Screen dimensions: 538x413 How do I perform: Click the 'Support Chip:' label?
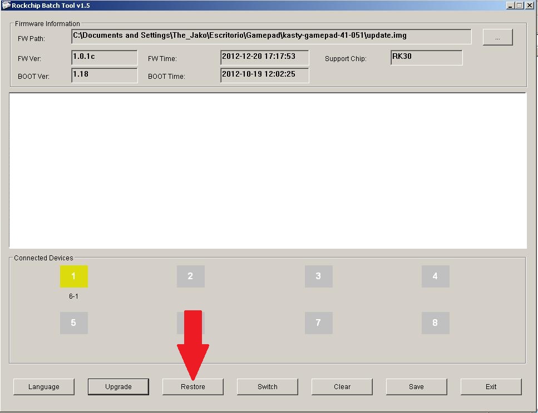click(345, 58)
